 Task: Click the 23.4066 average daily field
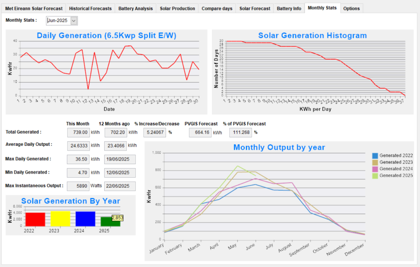pos(115,146)
